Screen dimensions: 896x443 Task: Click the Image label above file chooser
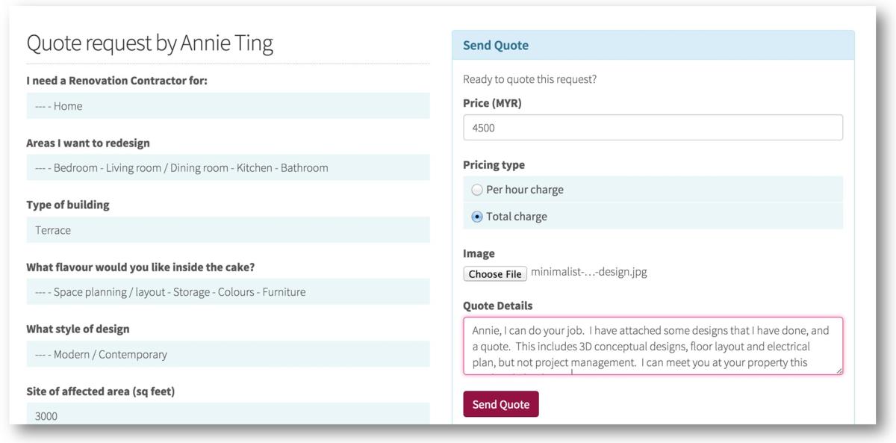[x=479, y=254]
